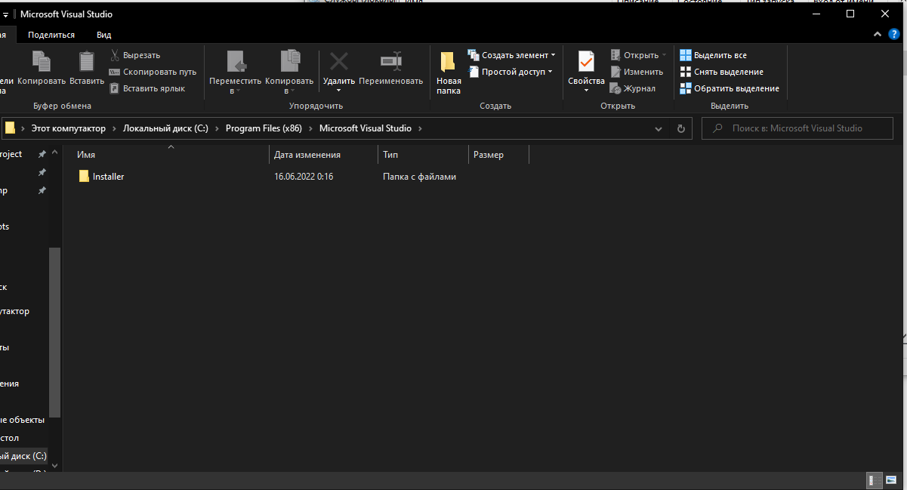The width and height of the screenshot is (907, 490).
Task: Click Вставить ярлык command
Action: [147, 88]
